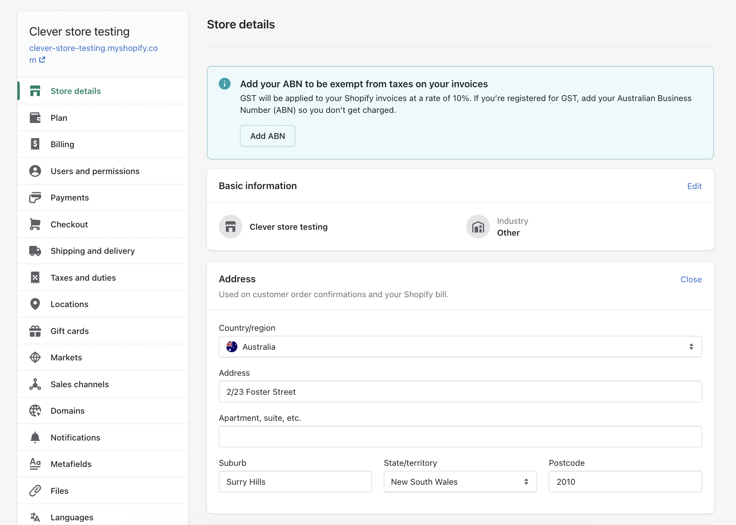Focus the Apartment, suite, etc. field

coord(460,437)
